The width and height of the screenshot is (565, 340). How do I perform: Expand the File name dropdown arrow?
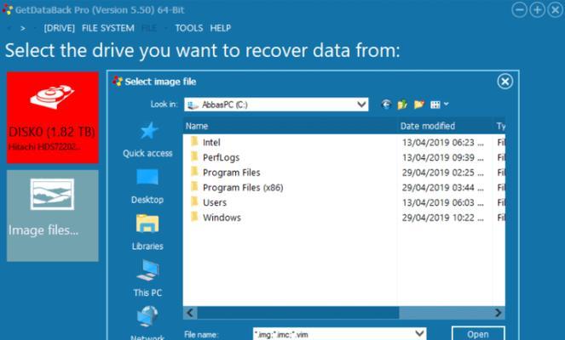coord(419,334)
